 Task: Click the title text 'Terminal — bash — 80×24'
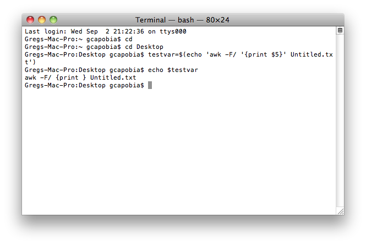coord(182,20)
